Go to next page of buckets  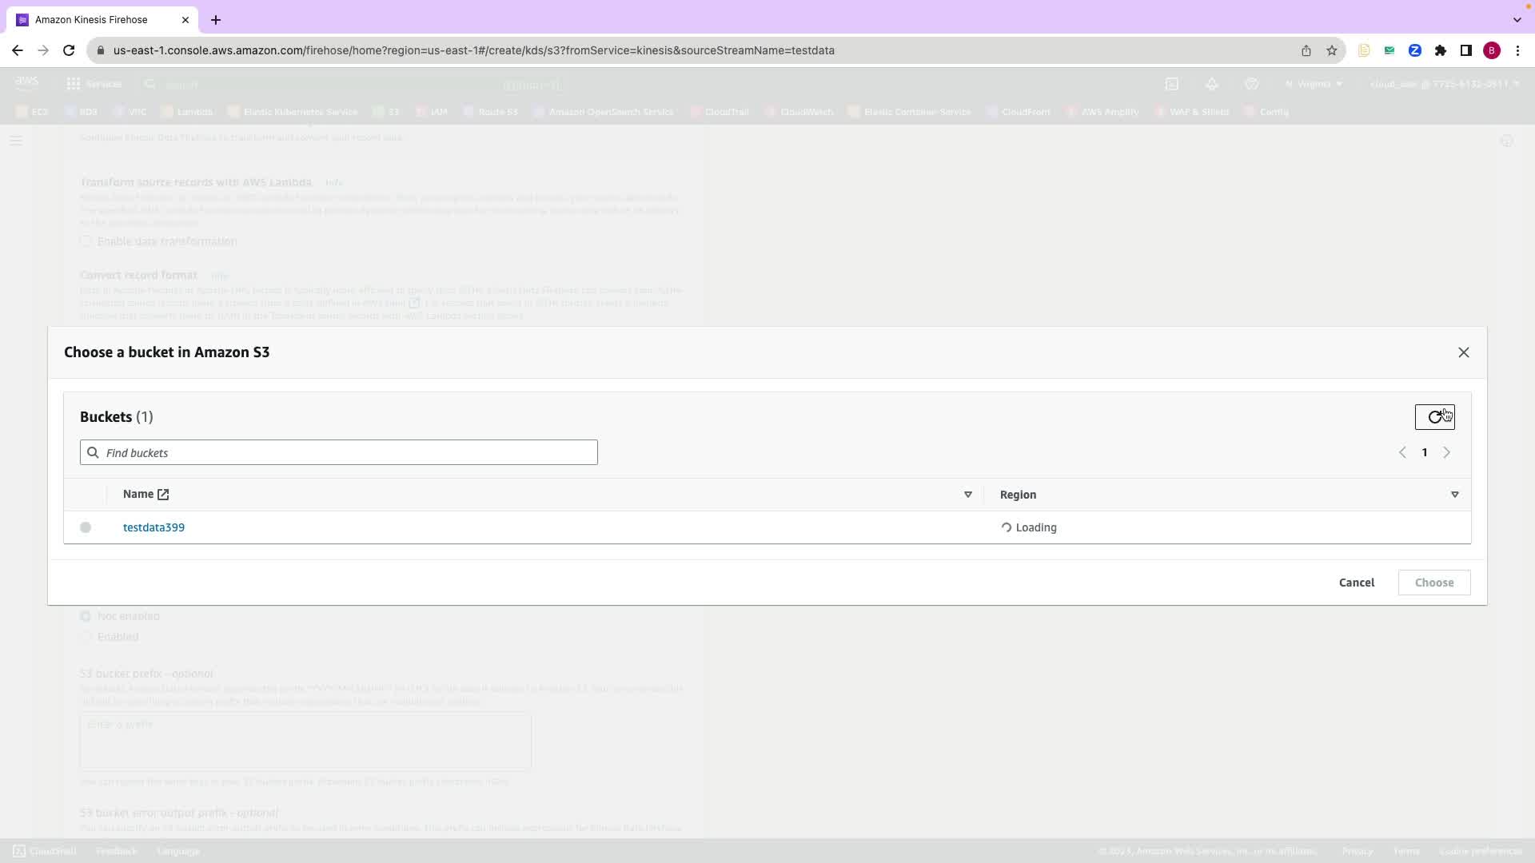(x=1446, y=453)
